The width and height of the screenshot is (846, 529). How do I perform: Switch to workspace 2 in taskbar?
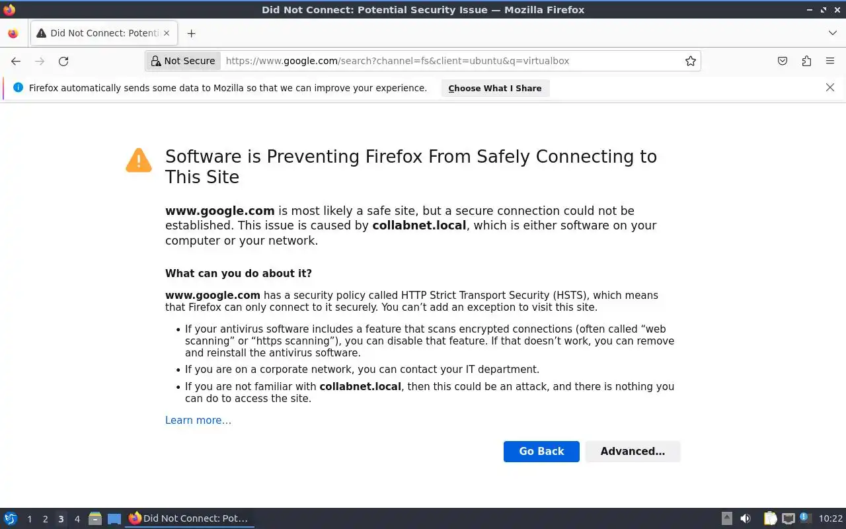point(45,519)
